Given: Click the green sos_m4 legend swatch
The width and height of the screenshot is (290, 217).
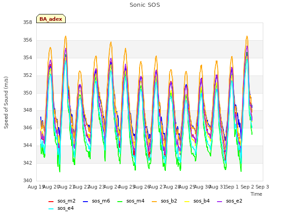Looking at the screenshot, I should coord(120,202).
